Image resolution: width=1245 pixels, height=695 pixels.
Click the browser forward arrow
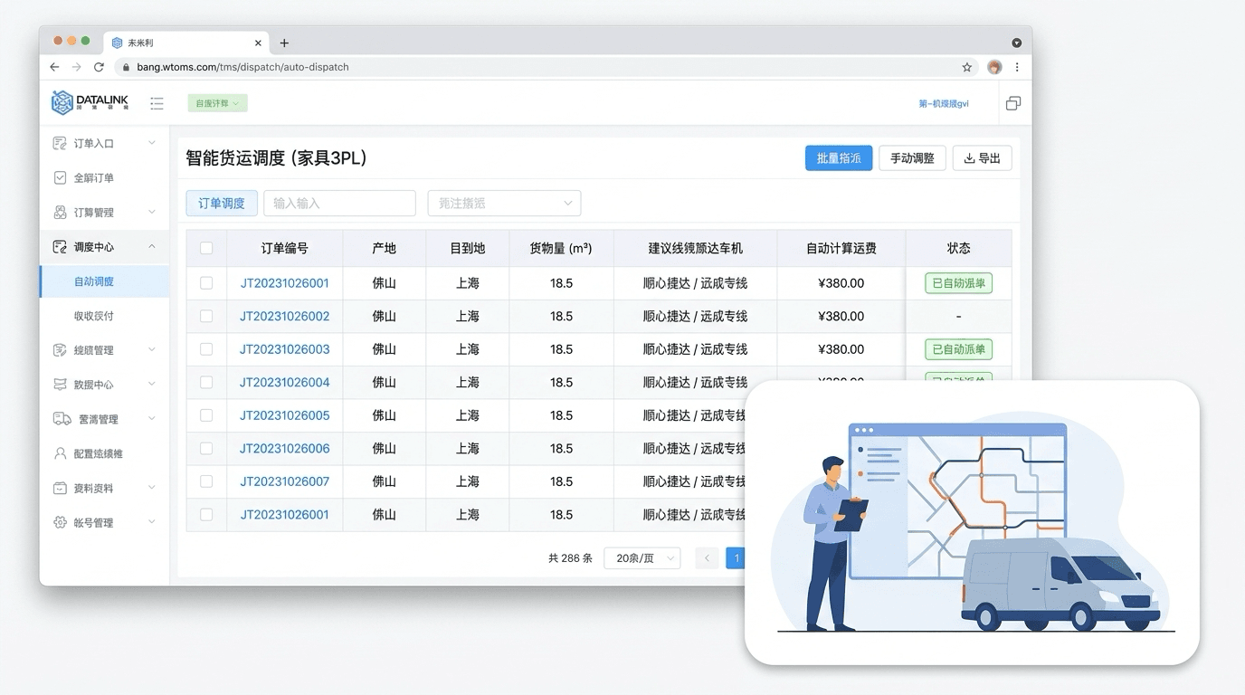click(x=76, y=67)
